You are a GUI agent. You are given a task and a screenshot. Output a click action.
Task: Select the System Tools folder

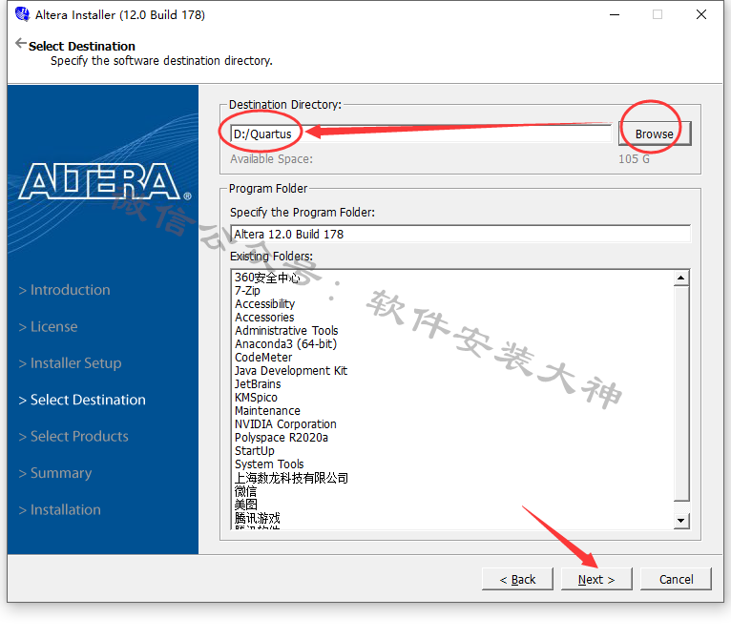coord(269,464)
